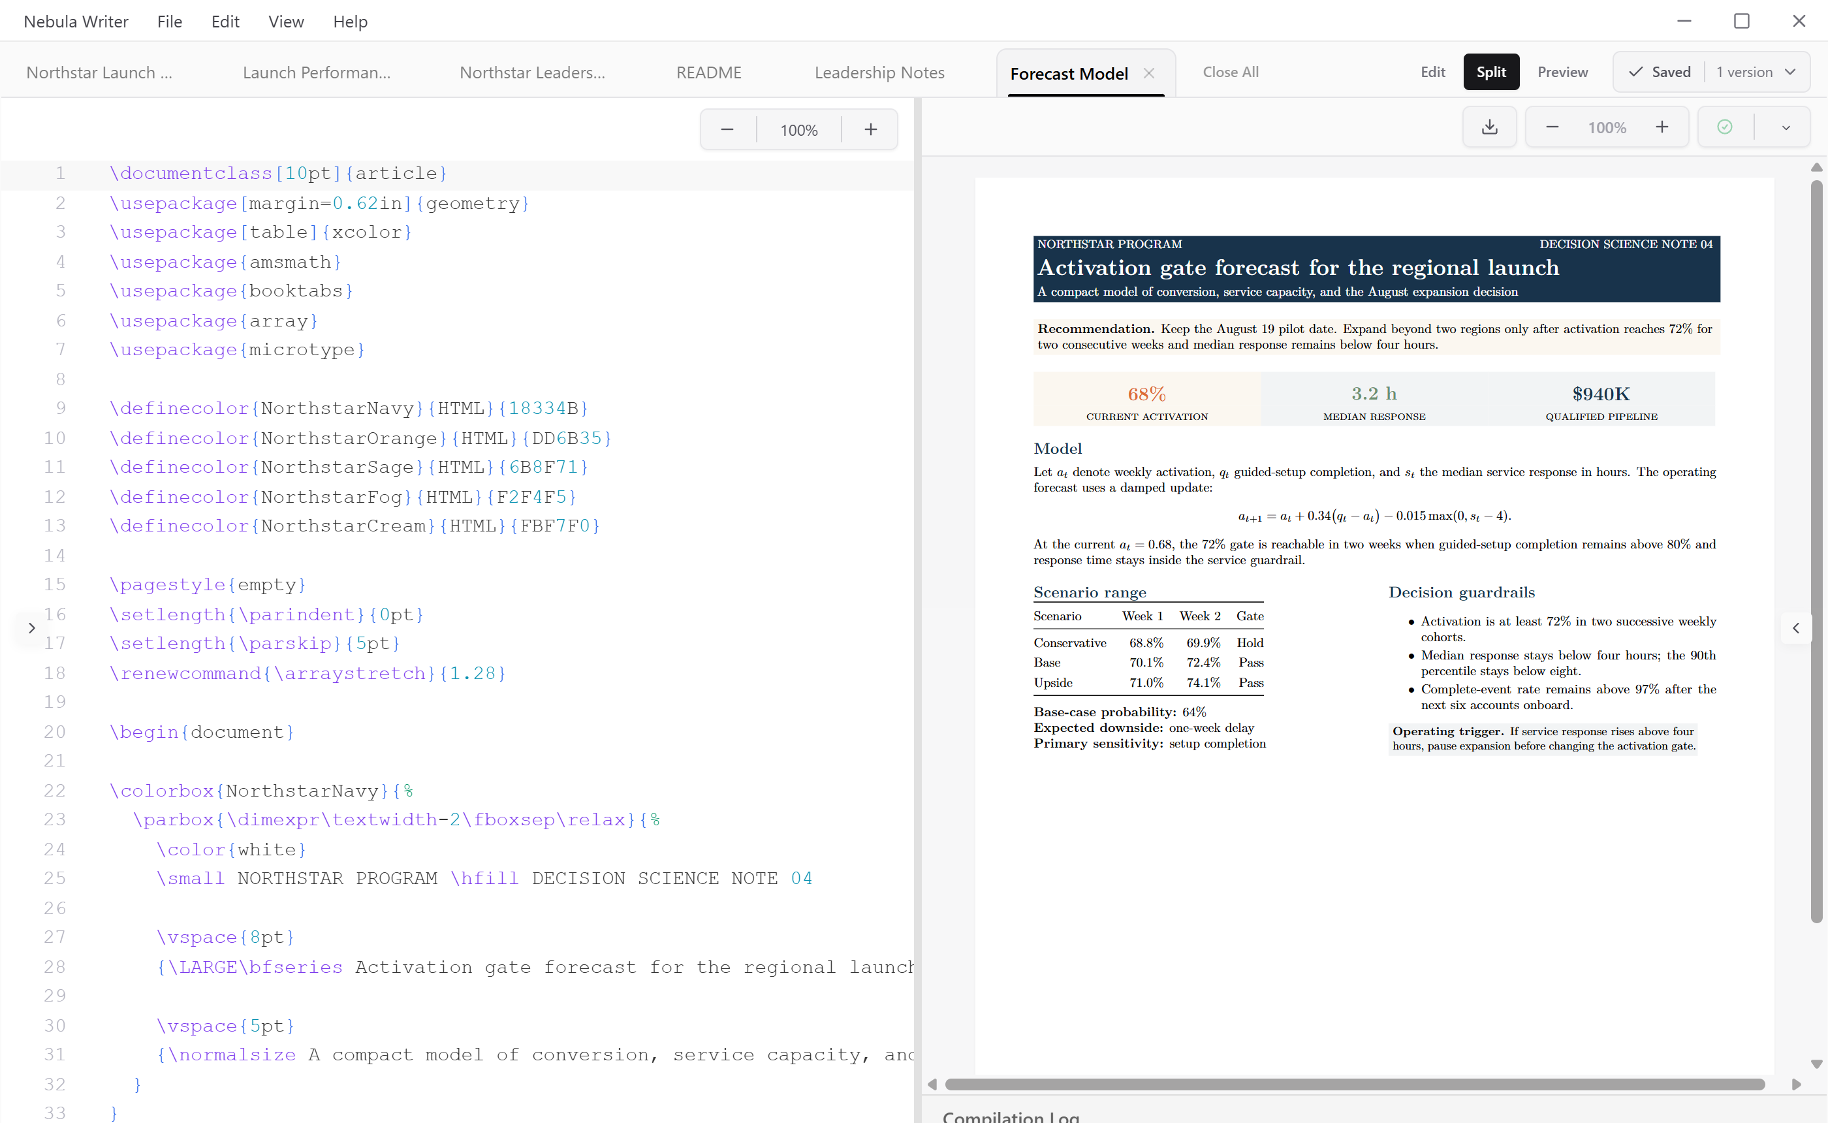Screen dimensions: 1828x1123
Task: Click the preview document title banner
Action: click(x=1376, y=269)
